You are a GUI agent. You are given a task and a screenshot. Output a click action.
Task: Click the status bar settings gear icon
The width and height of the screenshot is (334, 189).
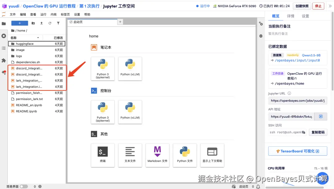click(40, 187)
